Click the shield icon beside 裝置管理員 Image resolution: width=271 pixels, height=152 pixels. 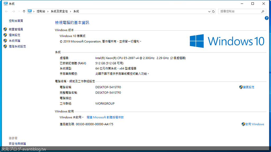(5, 29)
